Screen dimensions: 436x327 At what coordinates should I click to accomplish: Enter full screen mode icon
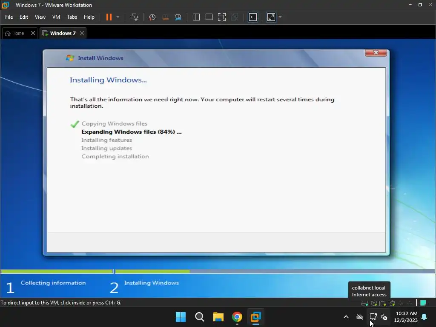(x=221, y=17)
